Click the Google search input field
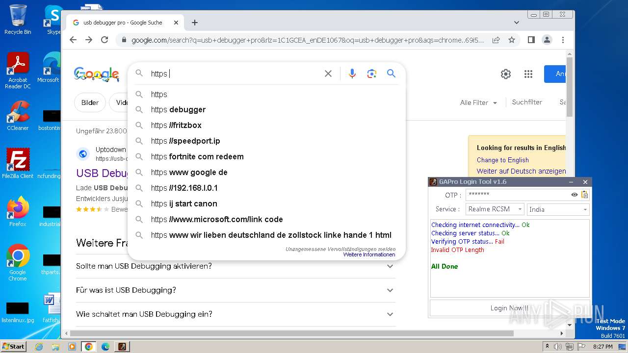This screenshot has height=353, width=628. [235, 74]
